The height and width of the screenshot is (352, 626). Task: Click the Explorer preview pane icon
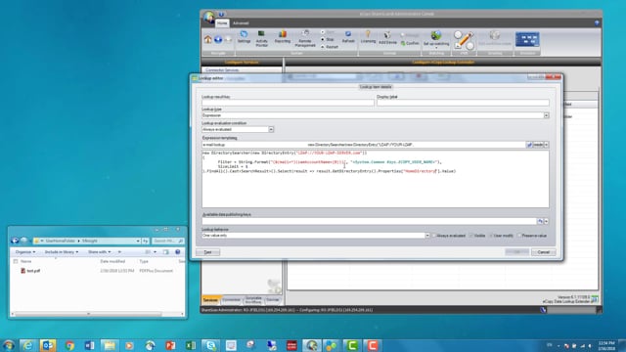point(166,252)
